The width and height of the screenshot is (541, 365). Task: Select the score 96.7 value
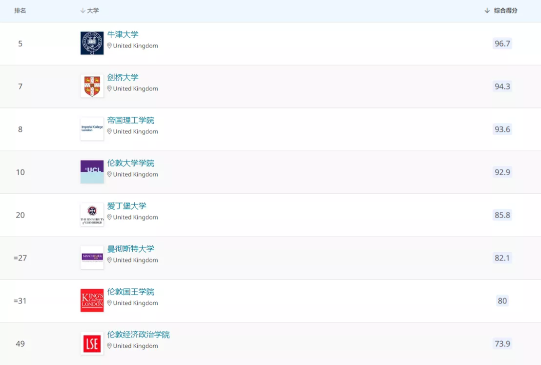coord(502,43)
